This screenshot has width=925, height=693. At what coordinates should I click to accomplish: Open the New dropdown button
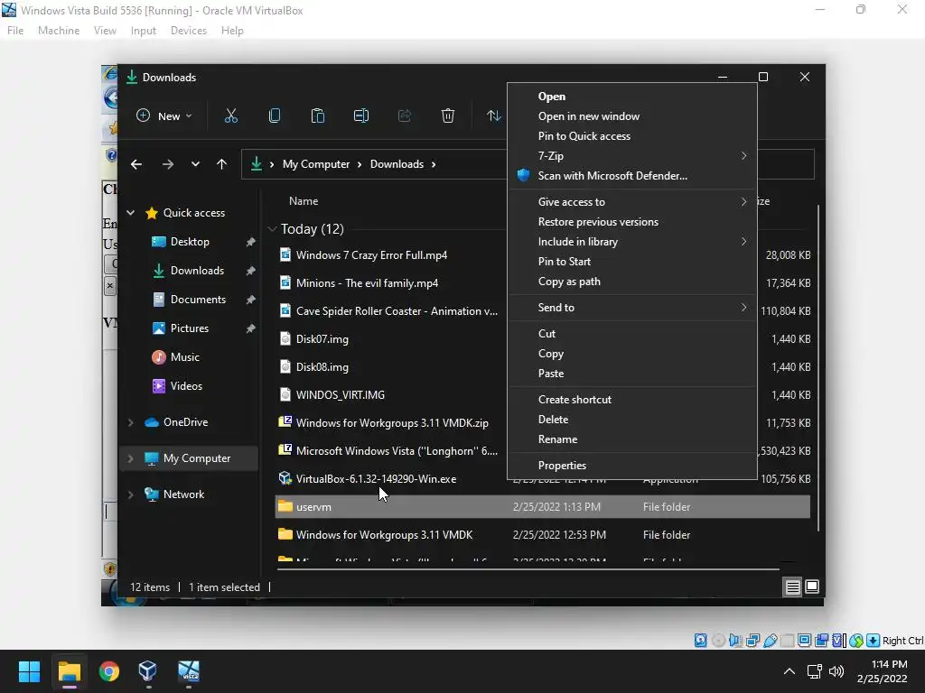tap(164, 116)
